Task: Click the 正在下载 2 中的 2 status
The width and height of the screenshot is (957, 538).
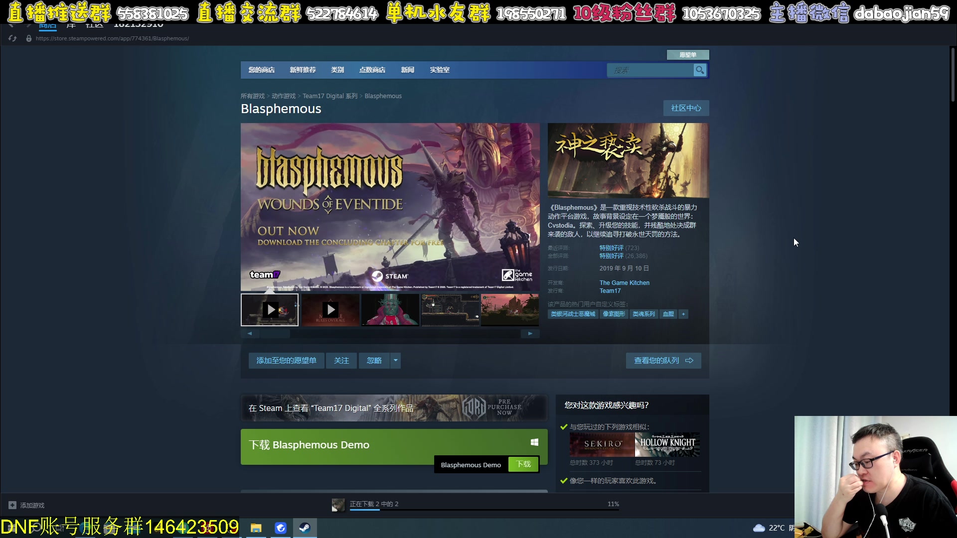Action: [374, 504]
